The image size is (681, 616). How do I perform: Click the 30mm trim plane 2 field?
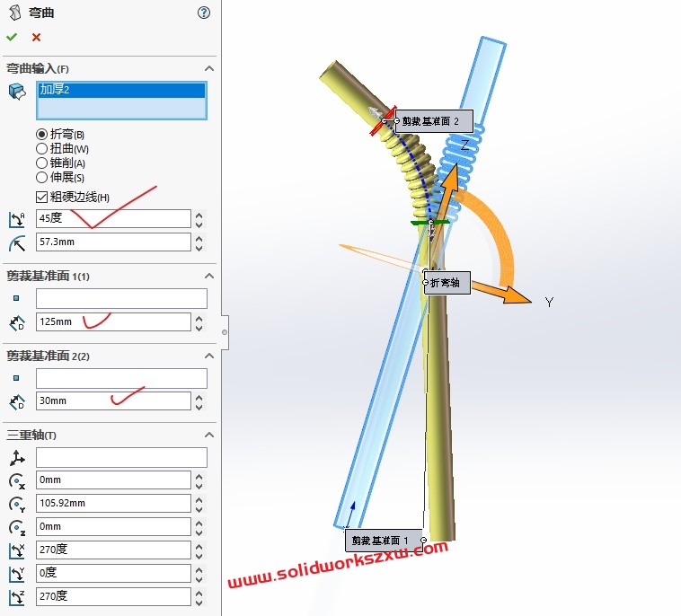click(113, 401)
